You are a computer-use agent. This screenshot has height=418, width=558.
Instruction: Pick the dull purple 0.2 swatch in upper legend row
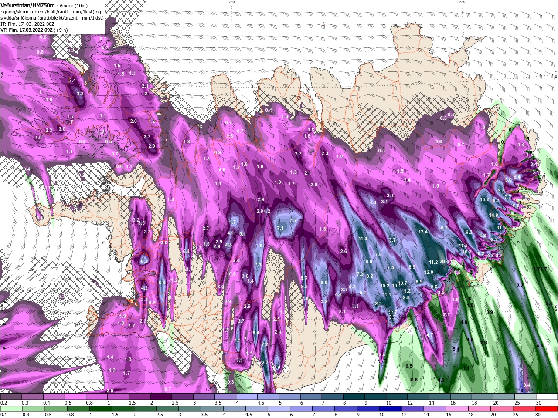tap(11, 397)
